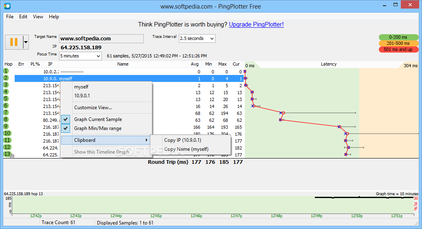Screen dimensions: 422x229
Task: Click hop 5 green circle icon
Action: pyautogui.click(x=6, y=99)
